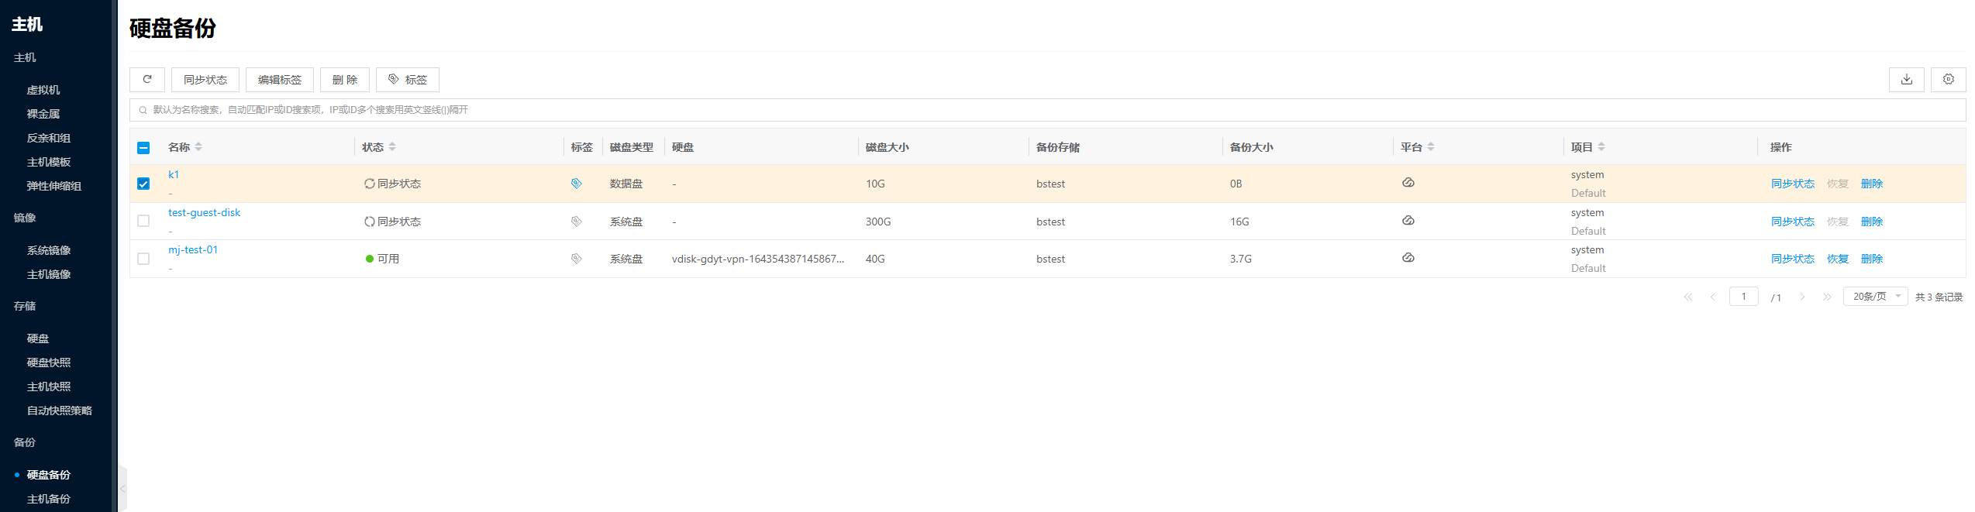Screen dimensions: 1975x512
Task: Open 自动快照策略 in the sidebar
Action: (x=60, y=411)
